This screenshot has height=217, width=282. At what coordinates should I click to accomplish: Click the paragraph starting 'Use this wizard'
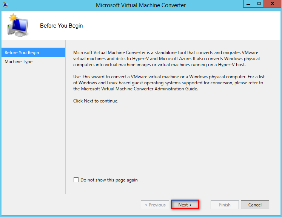(x=169, y=83)
